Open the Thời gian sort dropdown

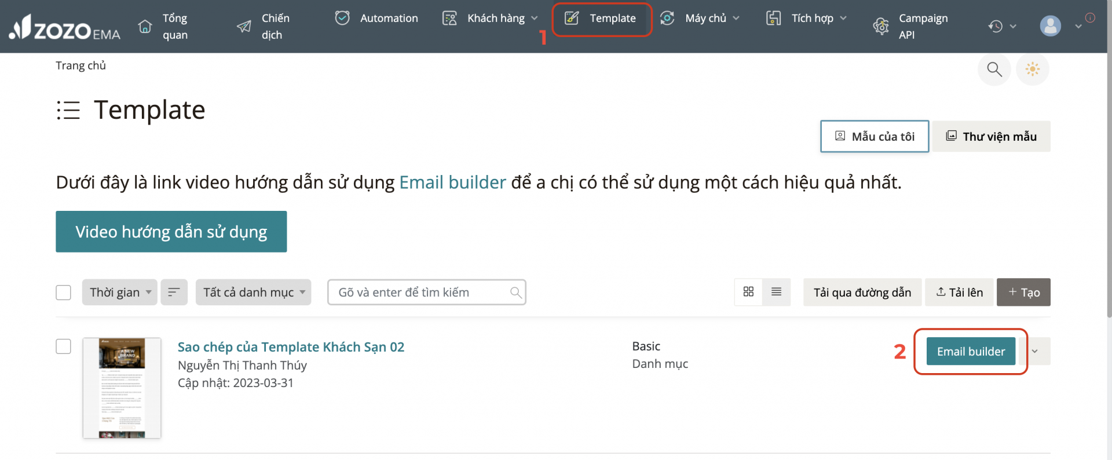point(119,292)
